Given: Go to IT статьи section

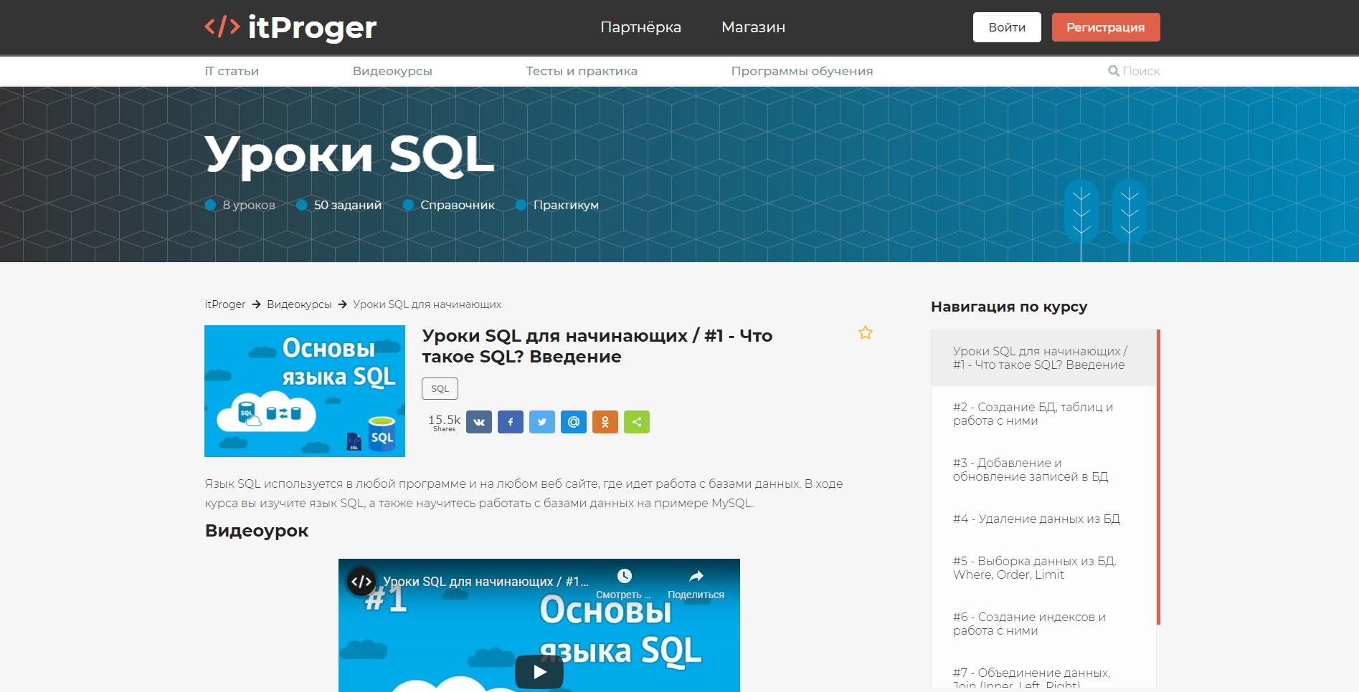Looking at the screenshot, I should pos(232,71).
